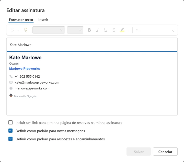Image resolution: width=184 pixels, height=162 pixels.
Task: Click the Salvar button
Action: [x=139, y=152]
